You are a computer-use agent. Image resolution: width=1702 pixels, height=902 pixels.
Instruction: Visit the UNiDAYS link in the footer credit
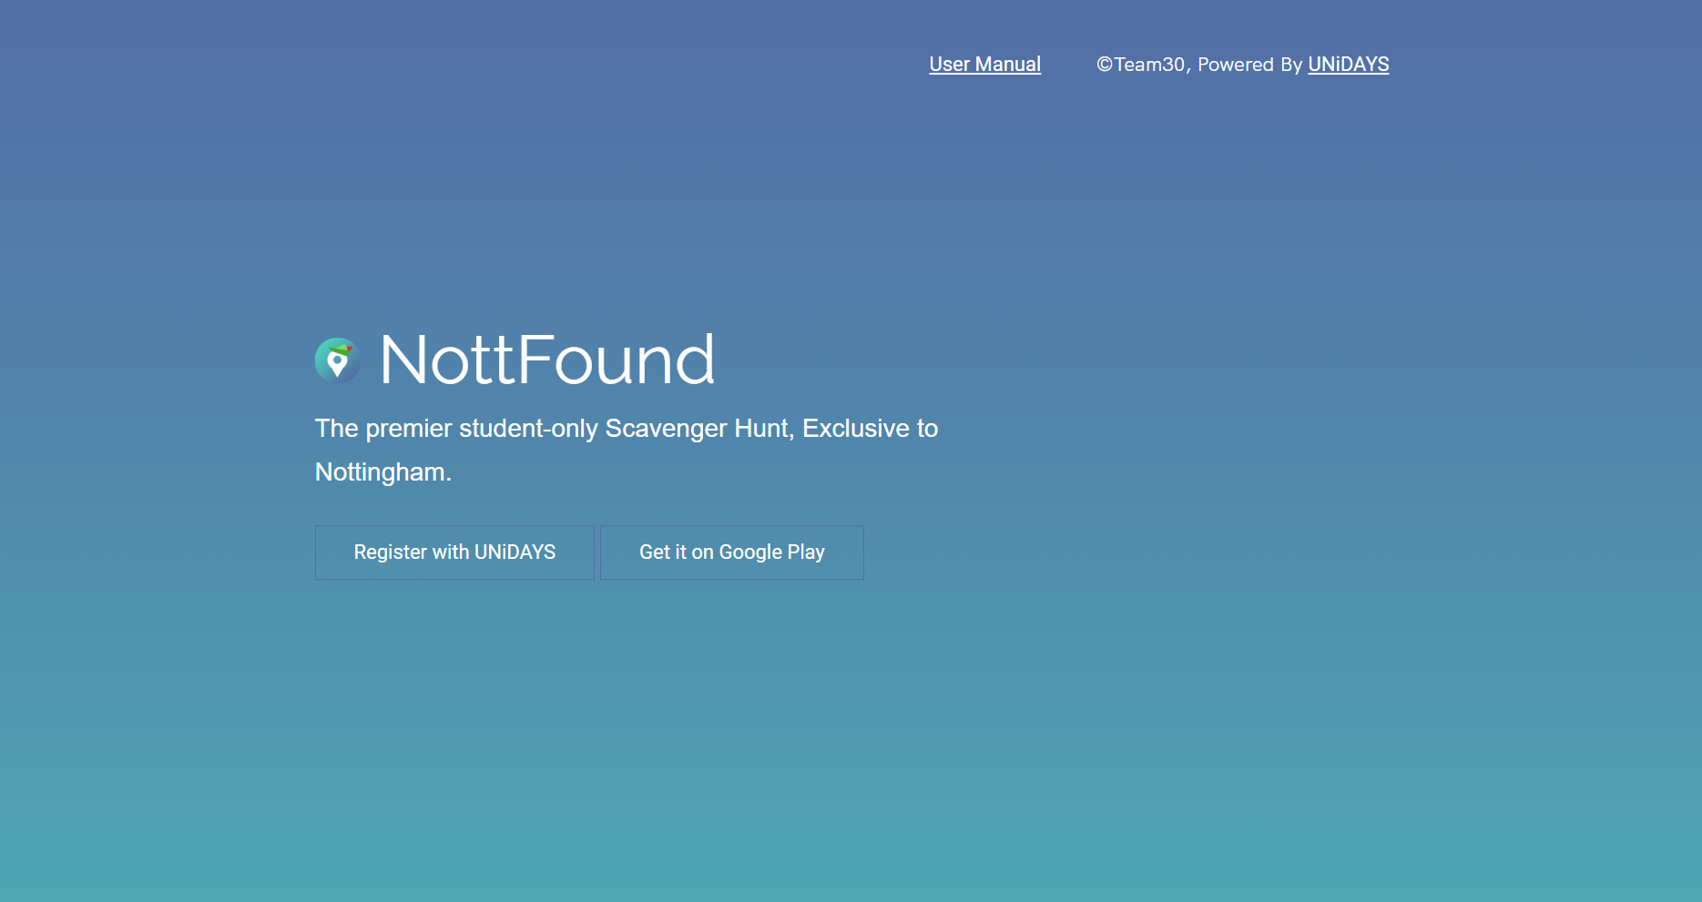pos(1349,64)
